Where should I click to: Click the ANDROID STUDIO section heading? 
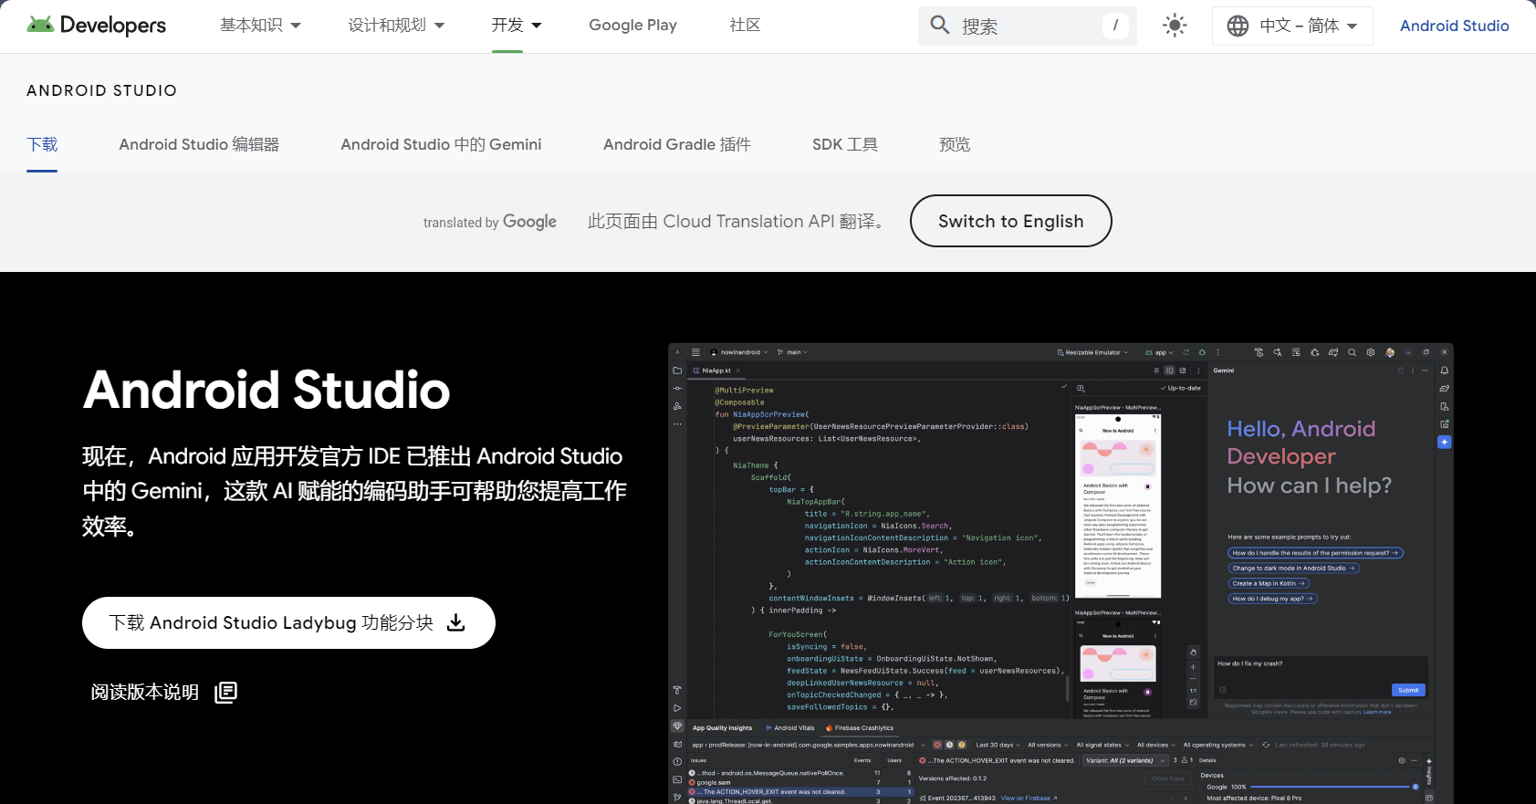point(102,90)
